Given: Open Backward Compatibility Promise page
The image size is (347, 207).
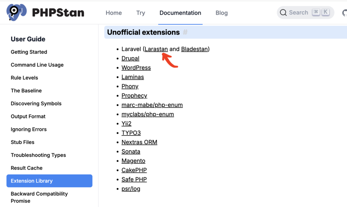Looking at the screenshot, I should pyautogui.click(x=39, y=197).
